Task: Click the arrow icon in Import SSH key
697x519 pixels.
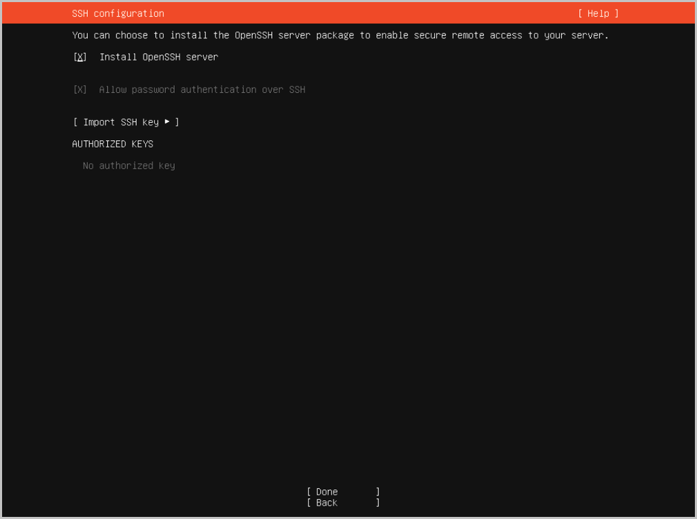Action: coord(167,122)
